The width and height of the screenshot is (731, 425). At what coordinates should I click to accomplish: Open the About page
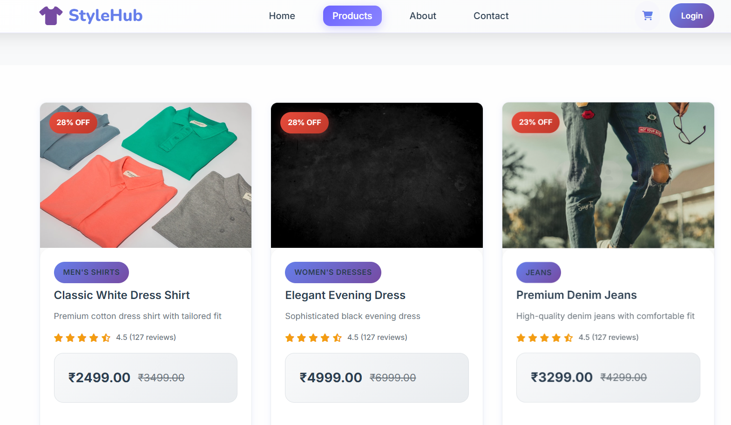[x=423, y=16]
